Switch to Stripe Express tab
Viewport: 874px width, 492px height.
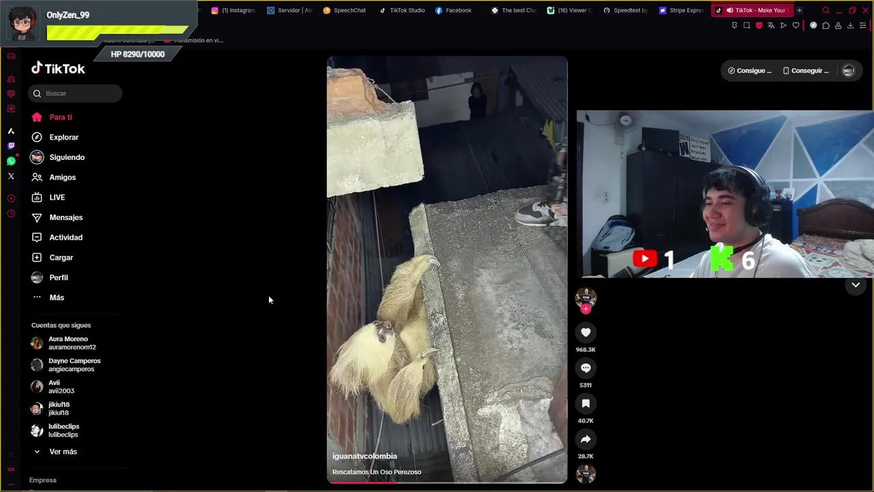(x=681, y=10)
